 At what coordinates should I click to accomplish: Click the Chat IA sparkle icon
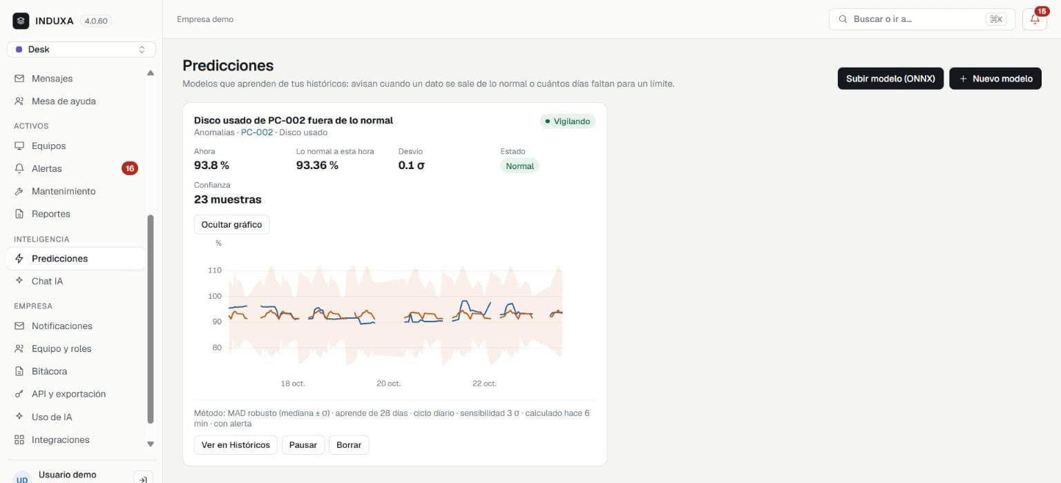pyautogui.click(x=19, y=281)
